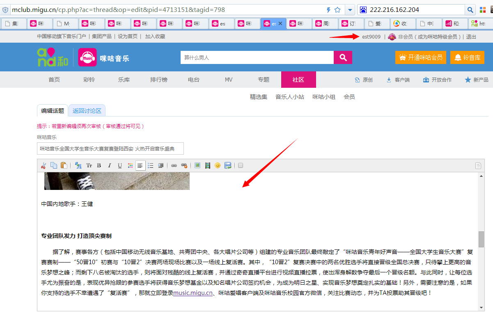Click the bookmark star icon in address bar
Image resolution: width=493 pixels, height=322 pixels.
337,10
